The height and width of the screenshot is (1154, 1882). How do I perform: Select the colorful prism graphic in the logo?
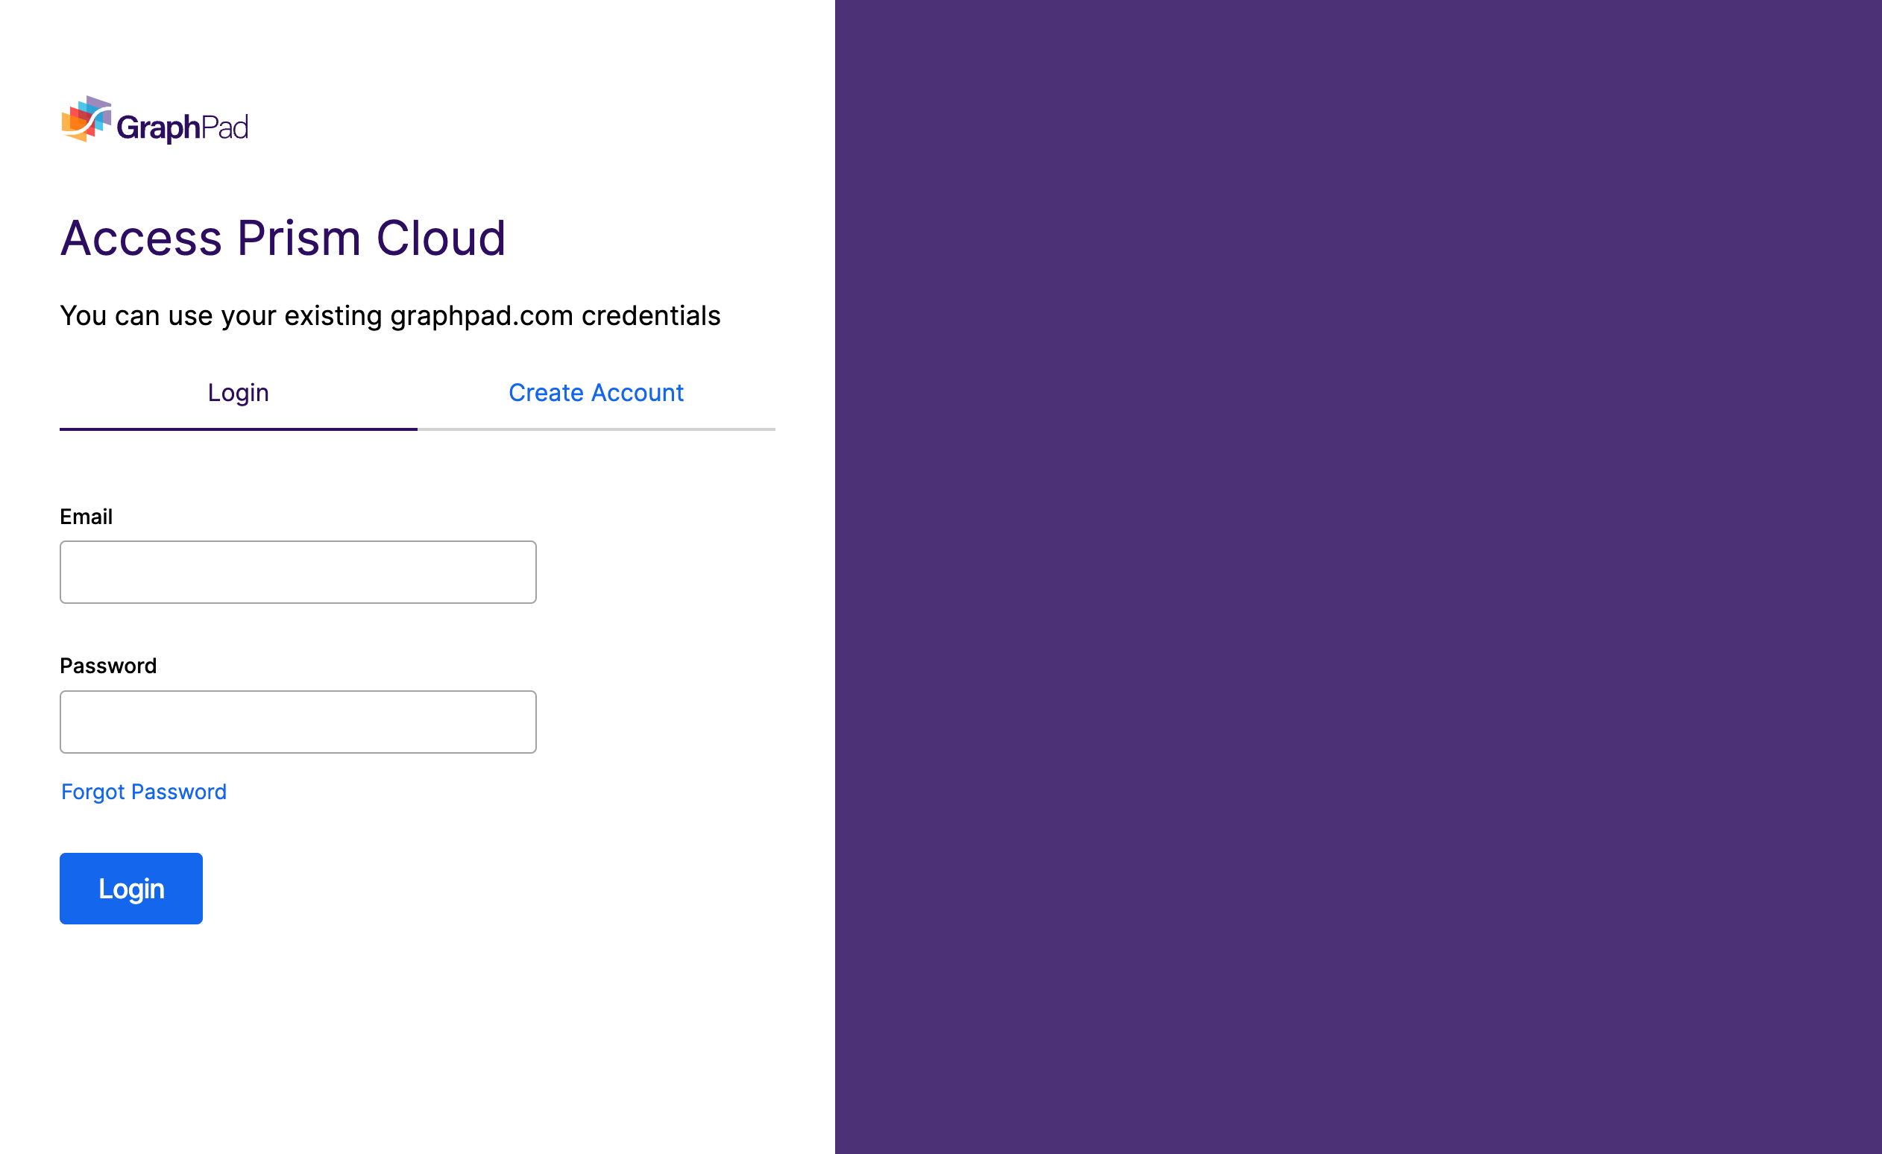coord(88,120)
